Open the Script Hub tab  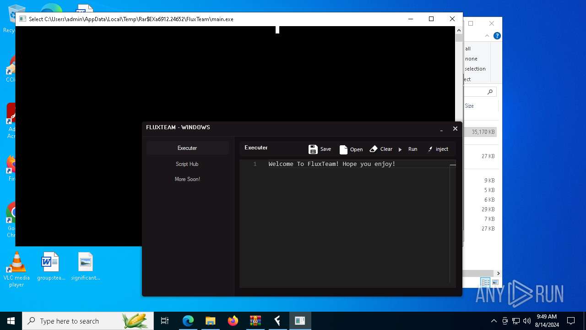(x=187, y=164)
